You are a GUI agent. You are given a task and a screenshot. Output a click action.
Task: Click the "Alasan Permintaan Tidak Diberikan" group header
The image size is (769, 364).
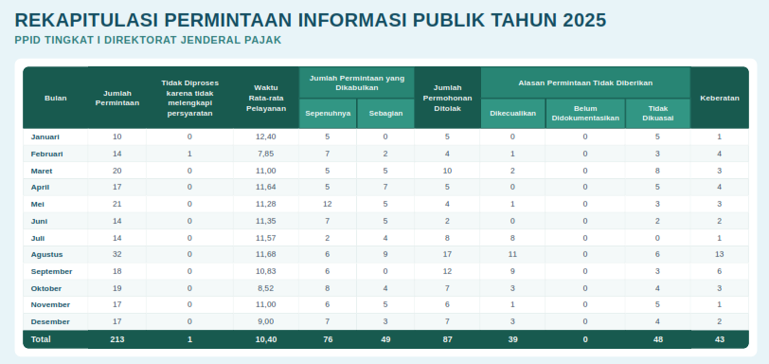pyautogui.click(x=585, y=82)
